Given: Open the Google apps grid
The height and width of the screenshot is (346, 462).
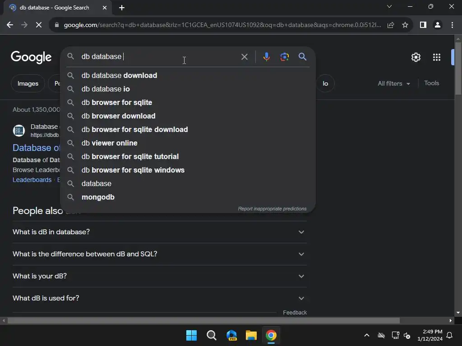Looking at the screenshot, I should [x=436, y=57].
